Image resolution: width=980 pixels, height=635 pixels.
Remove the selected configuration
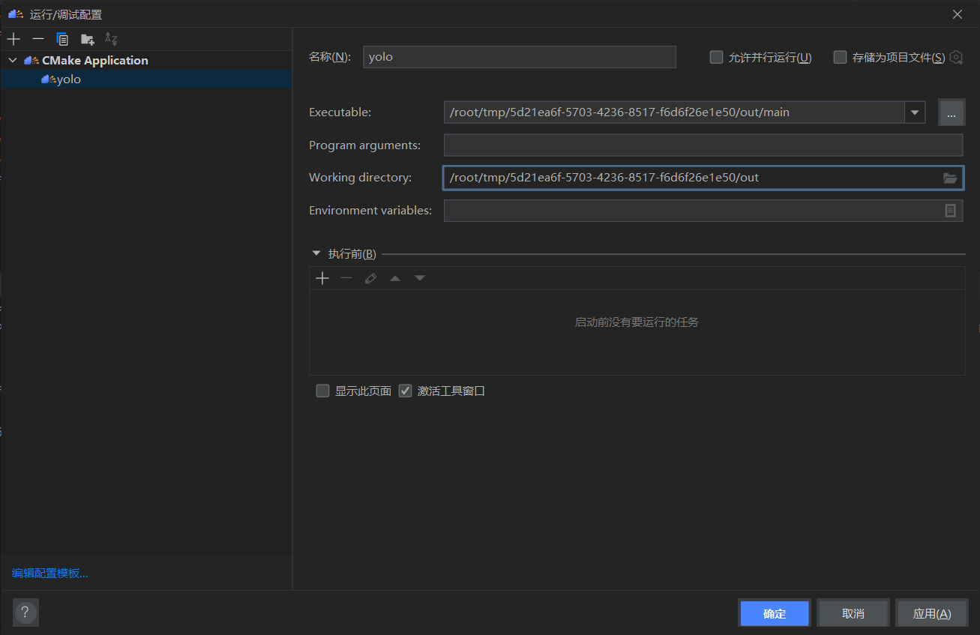(x=38, y=39)
